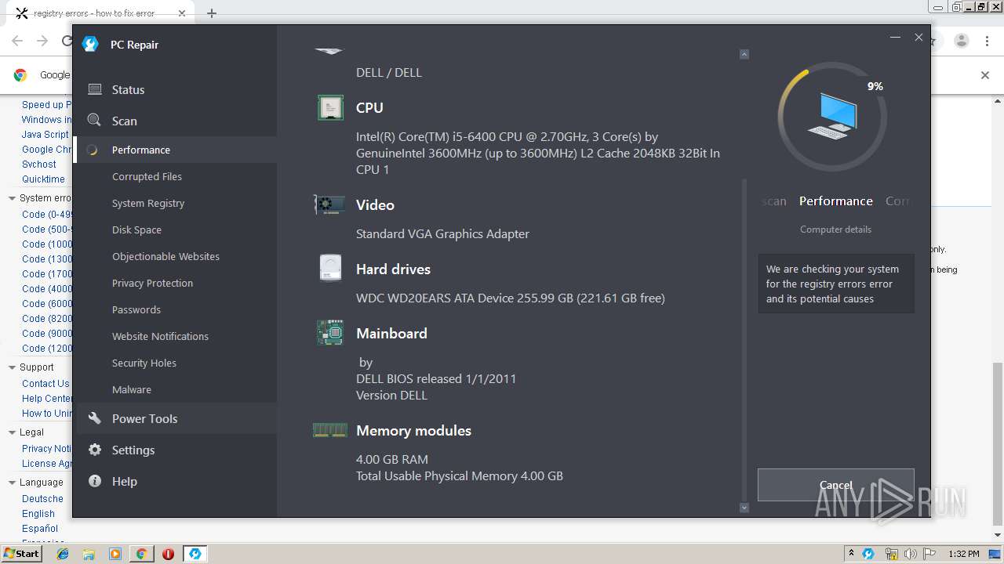Click the scan progress circle
Viewport: 1004px width, 564px height.
pyautogui.click(x=832, y=117)
